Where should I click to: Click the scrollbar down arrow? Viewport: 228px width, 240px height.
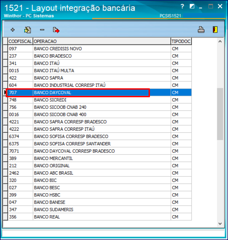(220, 224)
